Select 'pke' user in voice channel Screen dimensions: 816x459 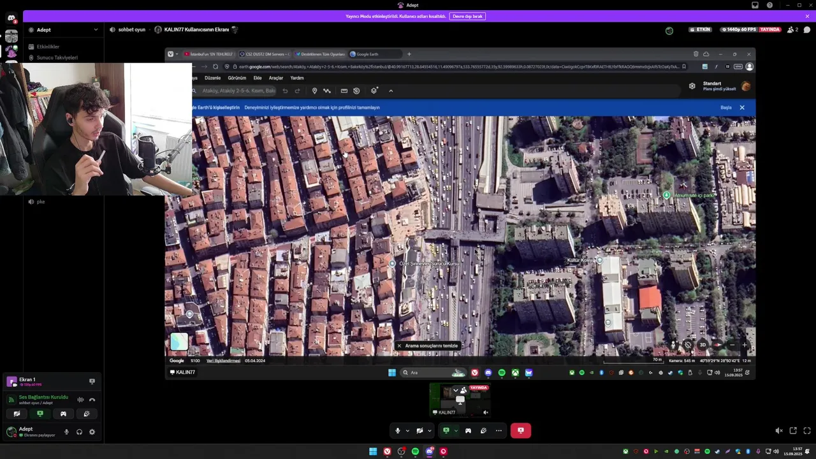[x=41, y=201]
